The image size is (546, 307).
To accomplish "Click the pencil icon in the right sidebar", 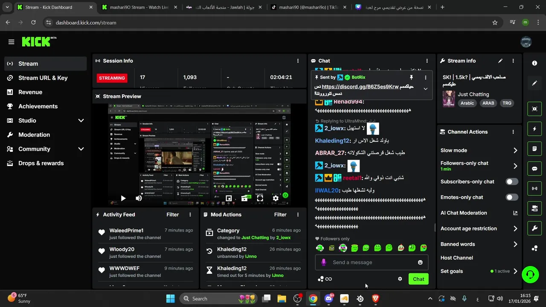I will [534, 83].
